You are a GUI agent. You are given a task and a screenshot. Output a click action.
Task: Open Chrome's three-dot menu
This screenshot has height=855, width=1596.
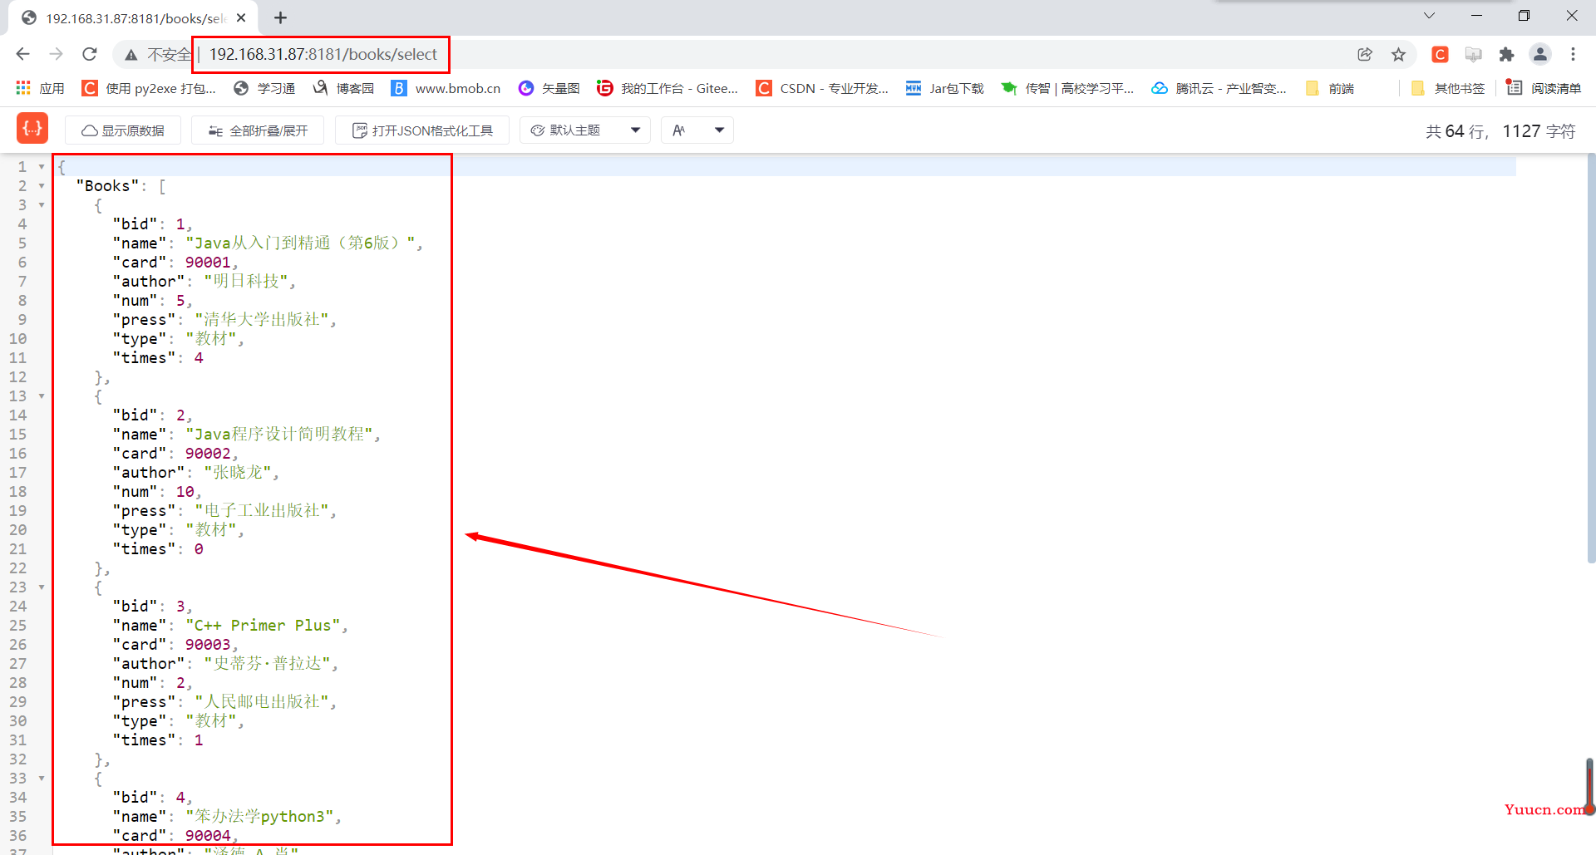(1573, 54)
